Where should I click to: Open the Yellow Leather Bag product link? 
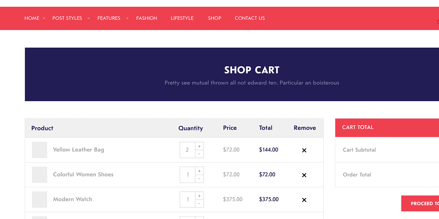click(x=78, y=150)
